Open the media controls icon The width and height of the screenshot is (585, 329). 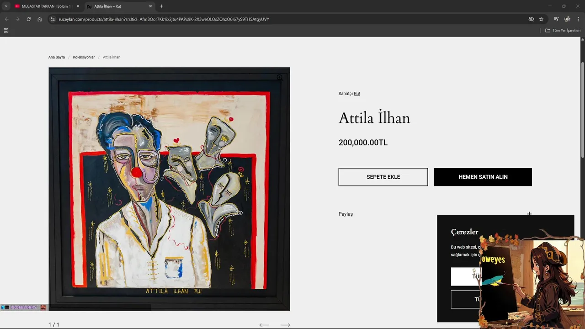[x=556, y=19]
